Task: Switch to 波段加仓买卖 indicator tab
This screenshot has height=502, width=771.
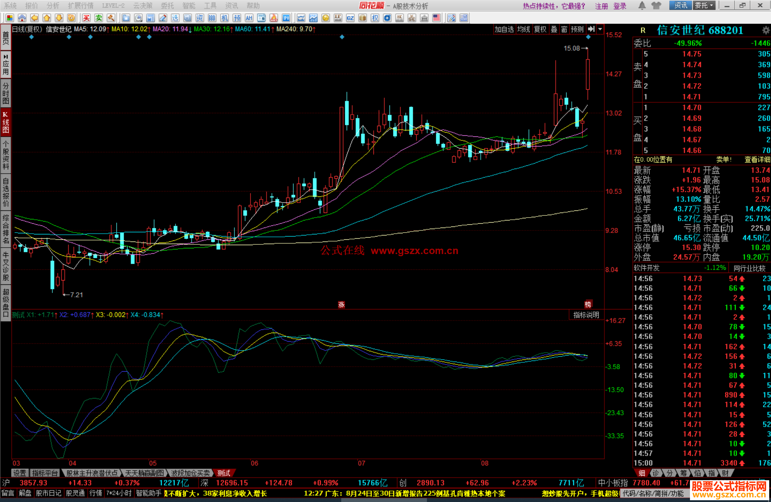Action: [x=190, y=473]
